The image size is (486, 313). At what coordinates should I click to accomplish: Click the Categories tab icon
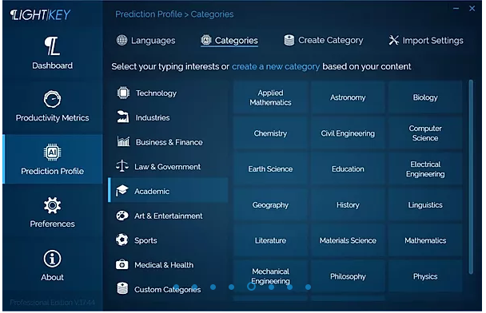click(205, 40)
